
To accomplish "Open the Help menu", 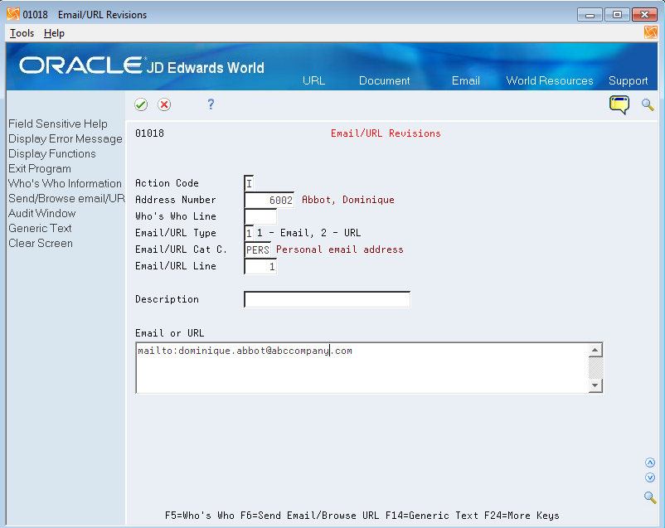I will pos(54,33).
